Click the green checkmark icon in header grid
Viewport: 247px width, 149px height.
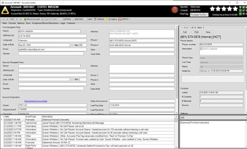243,7
